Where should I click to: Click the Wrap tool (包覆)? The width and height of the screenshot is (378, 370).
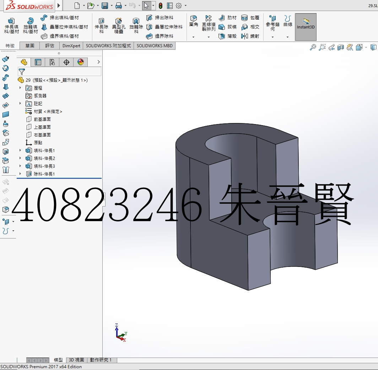[250, 18]
